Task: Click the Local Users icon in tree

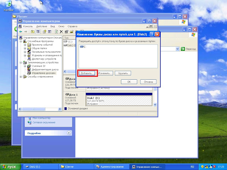Action: [29, 52]
